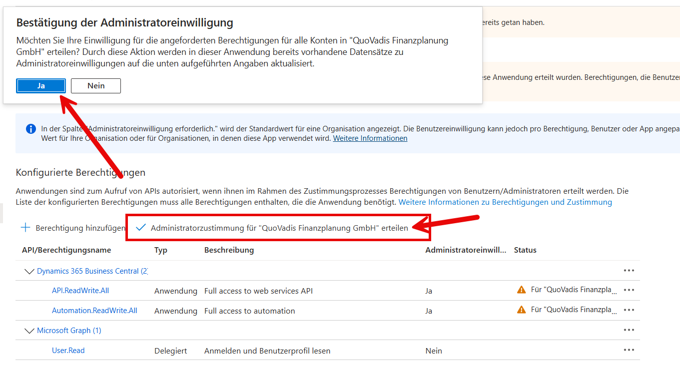Decline consent with the Nein button

[96, 86]
